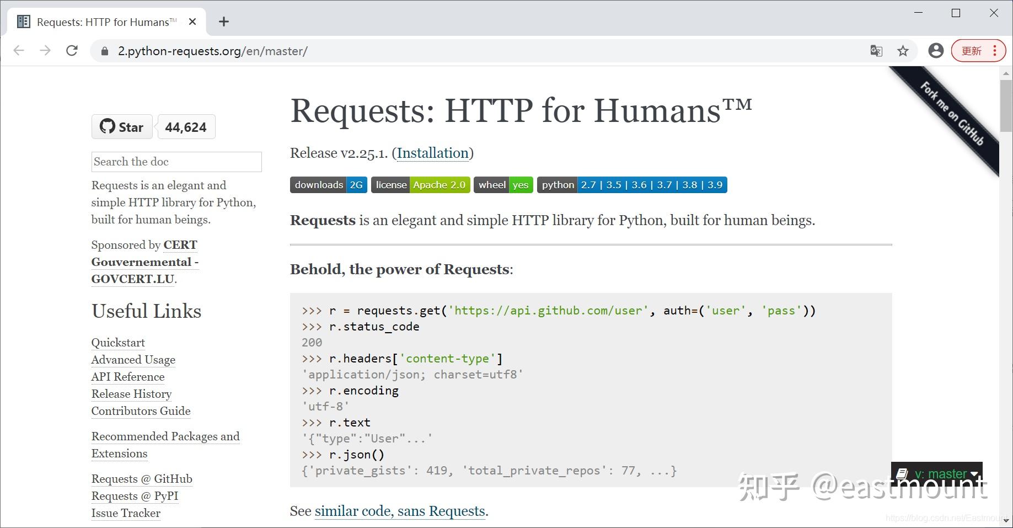Reload the page with refresh icon
The height and width of the screenshot is (528, 1013).
click(72, 51)
